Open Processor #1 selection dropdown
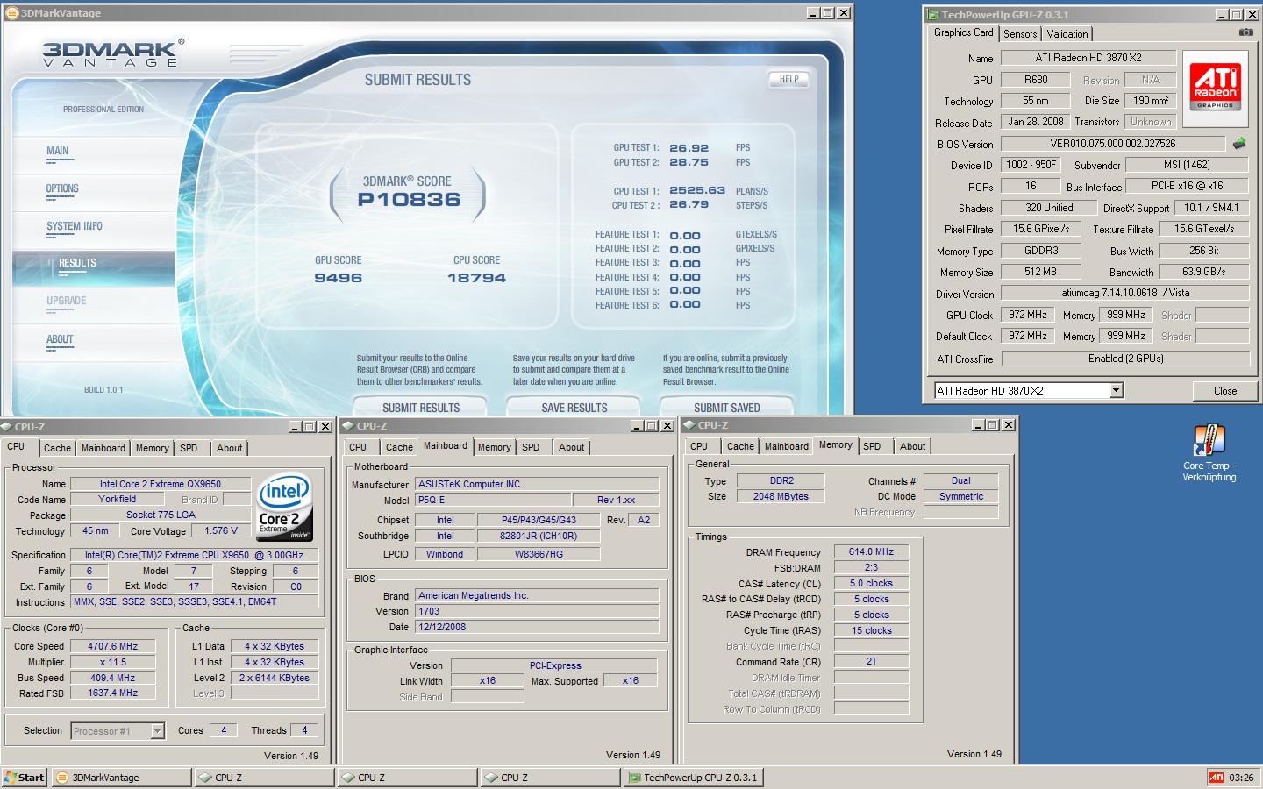 point(158,731)
